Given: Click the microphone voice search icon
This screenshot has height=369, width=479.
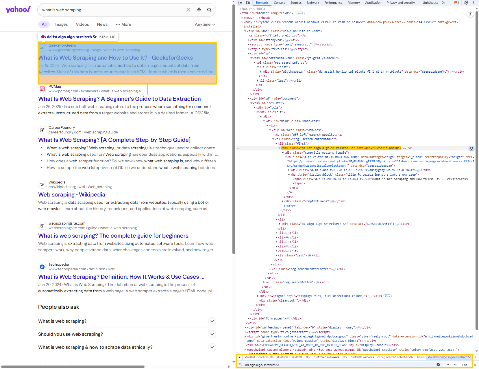Looking at the screenshot, I should 199,10.
